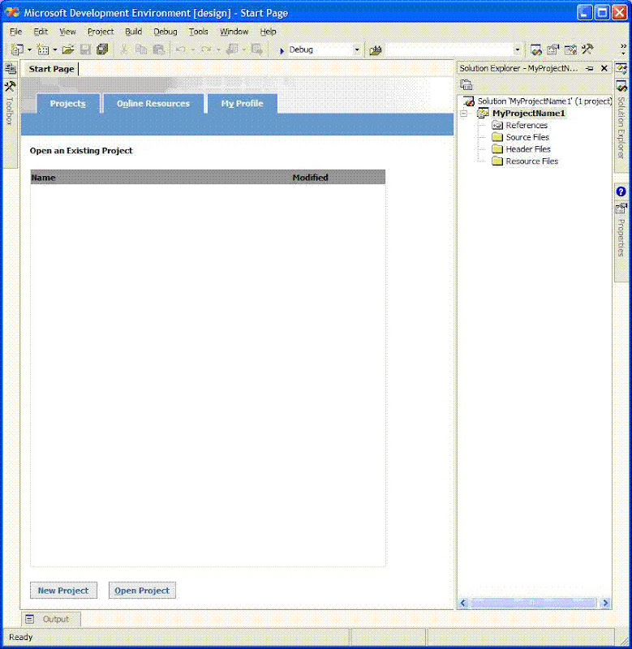
Task: Click the Cut scissors icon
Action: [x=124, y=49]
